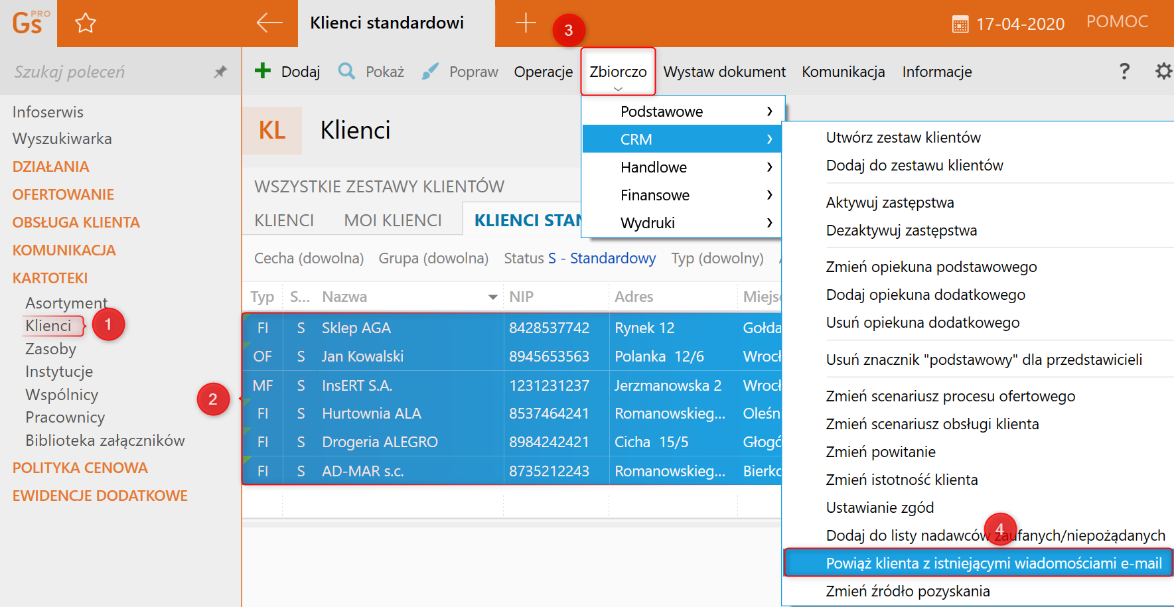Select the Drogeria ALEGRO row
The width and height of the screenshot is (1174, 607).
512,442
